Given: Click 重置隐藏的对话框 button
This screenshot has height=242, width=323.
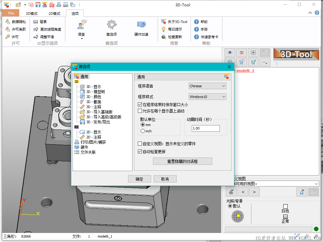Looking at the screenshot, I should 183,161.
